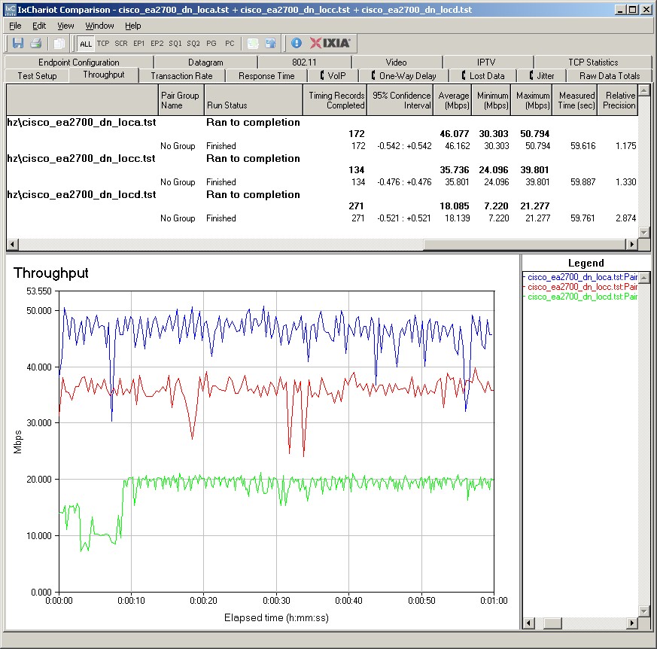Click the IXIA logo in toolbar

(330, 43)
